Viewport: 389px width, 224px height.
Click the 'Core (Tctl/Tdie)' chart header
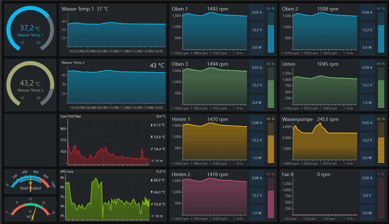pos(71,116)
